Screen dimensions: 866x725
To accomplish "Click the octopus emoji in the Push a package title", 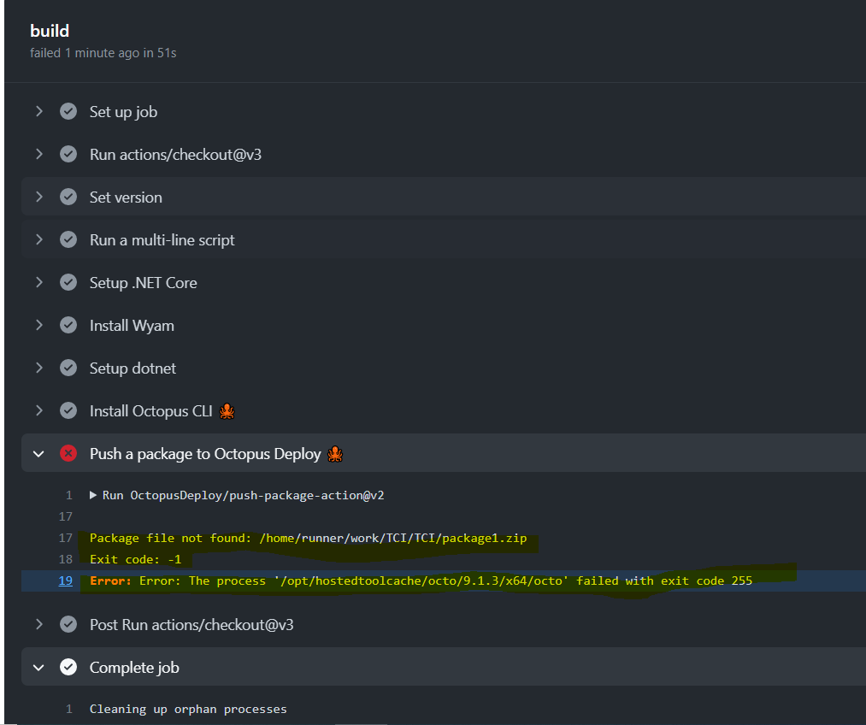I will [334, 454].
